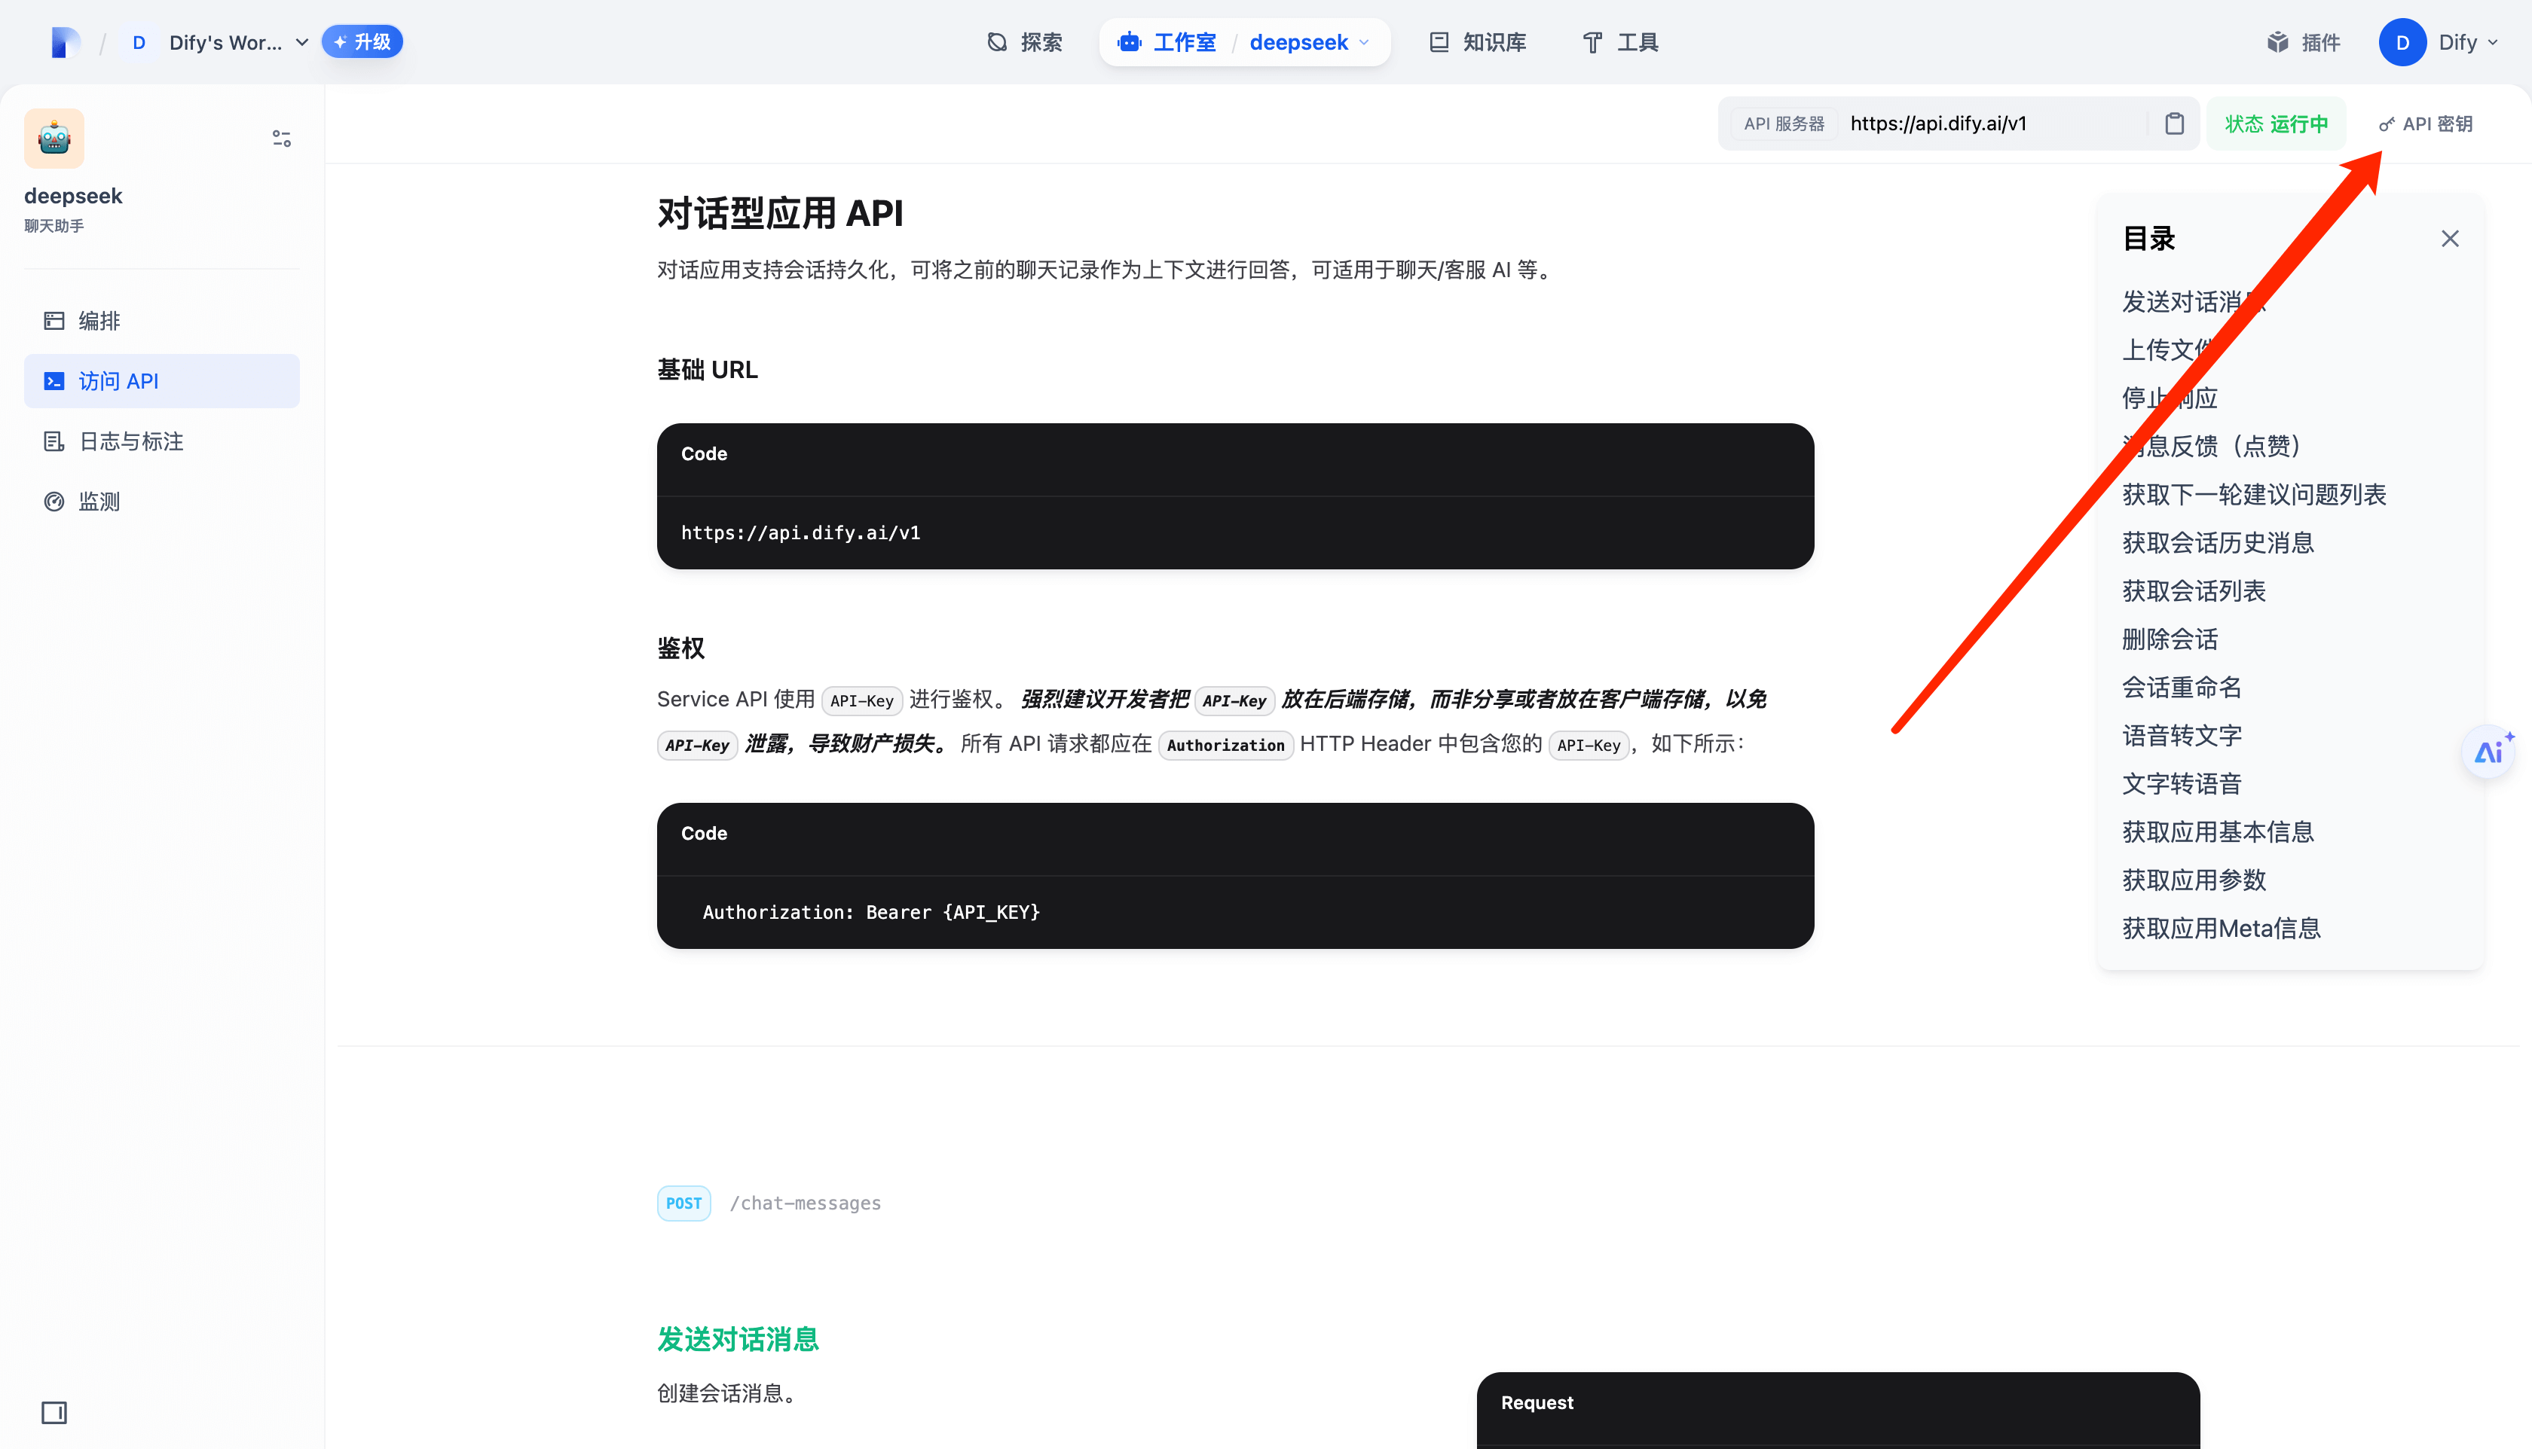Switch to the 知识库 tab
2532x1449 pixels.
(x=1476, y=42)
